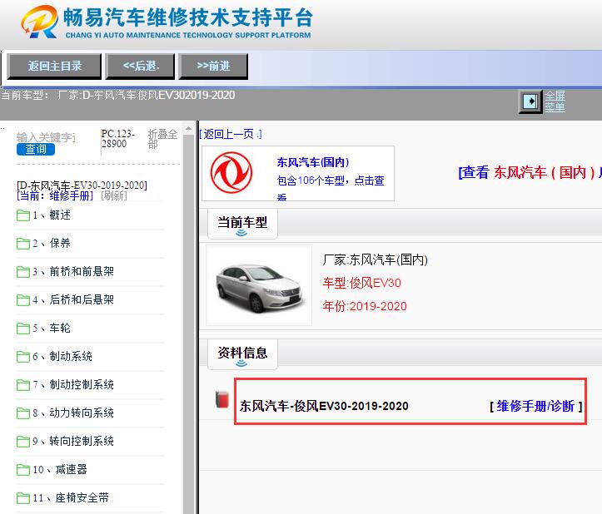Click the 车型:俊风EV30 text
This screenshot has width=602, height=514.
point(361,283)
